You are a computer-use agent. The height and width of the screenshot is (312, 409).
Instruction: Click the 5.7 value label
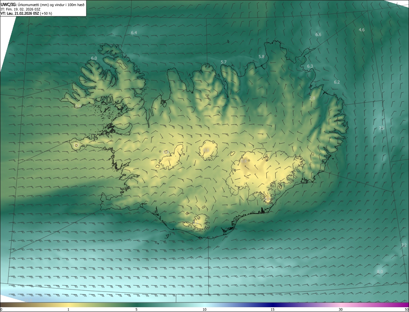click(224, 62)
